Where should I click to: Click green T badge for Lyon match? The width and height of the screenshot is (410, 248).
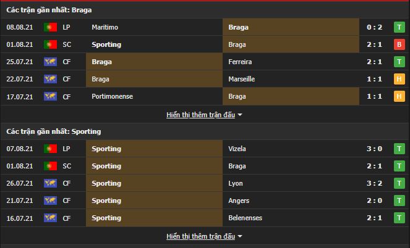click(x=398, y=183)
